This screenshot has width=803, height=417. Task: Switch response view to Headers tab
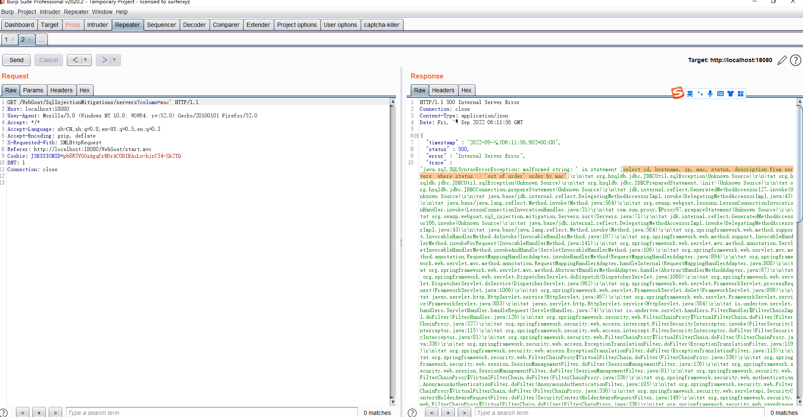(x=443, y=90)
